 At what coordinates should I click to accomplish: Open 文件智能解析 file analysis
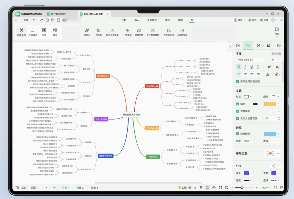tap(153, 32)
